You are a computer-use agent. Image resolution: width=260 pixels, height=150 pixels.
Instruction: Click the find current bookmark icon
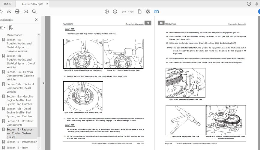pos(11,28)
